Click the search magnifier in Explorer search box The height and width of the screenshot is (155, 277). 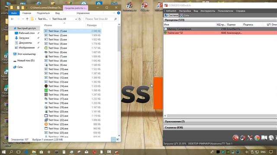click(116, 19)
